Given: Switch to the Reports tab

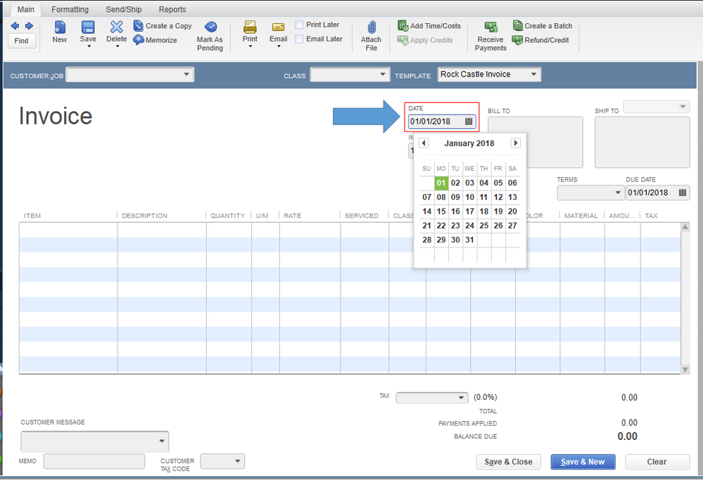Looking at the screenshot, I should [x=172, y=9].
